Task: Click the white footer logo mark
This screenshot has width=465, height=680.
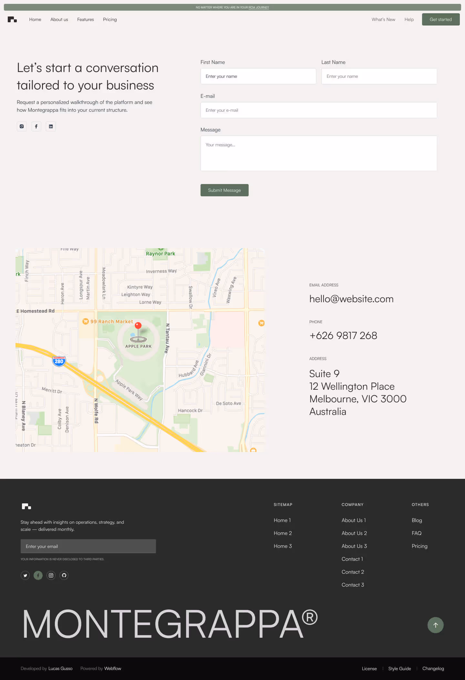Action: point(26,506)
